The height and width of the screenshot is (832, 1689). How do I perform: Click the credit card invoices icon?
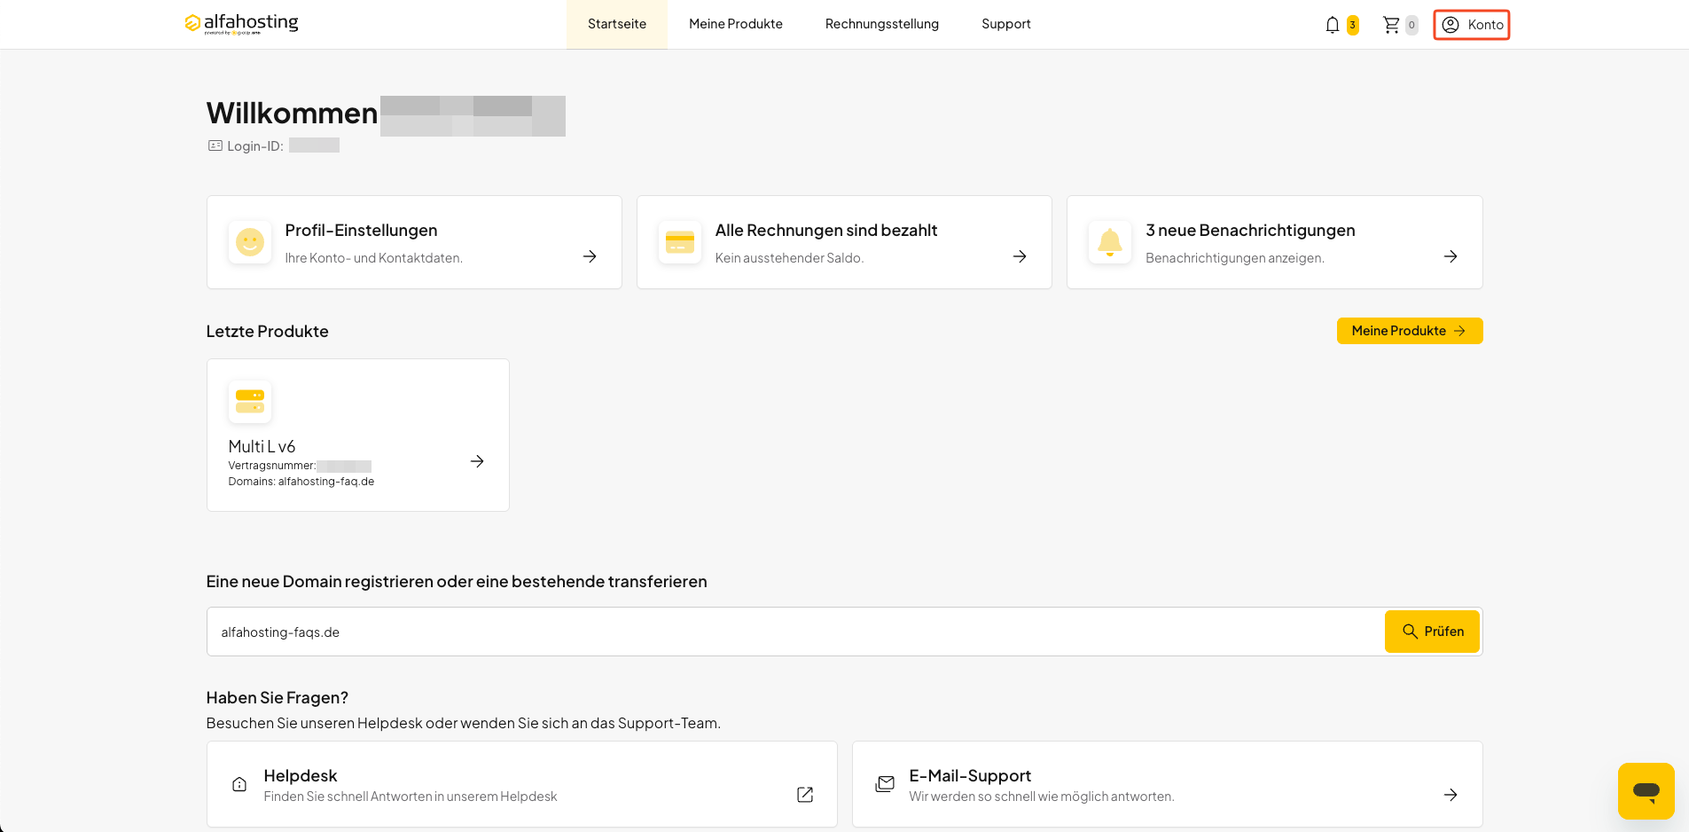click(x=680, y=242)
